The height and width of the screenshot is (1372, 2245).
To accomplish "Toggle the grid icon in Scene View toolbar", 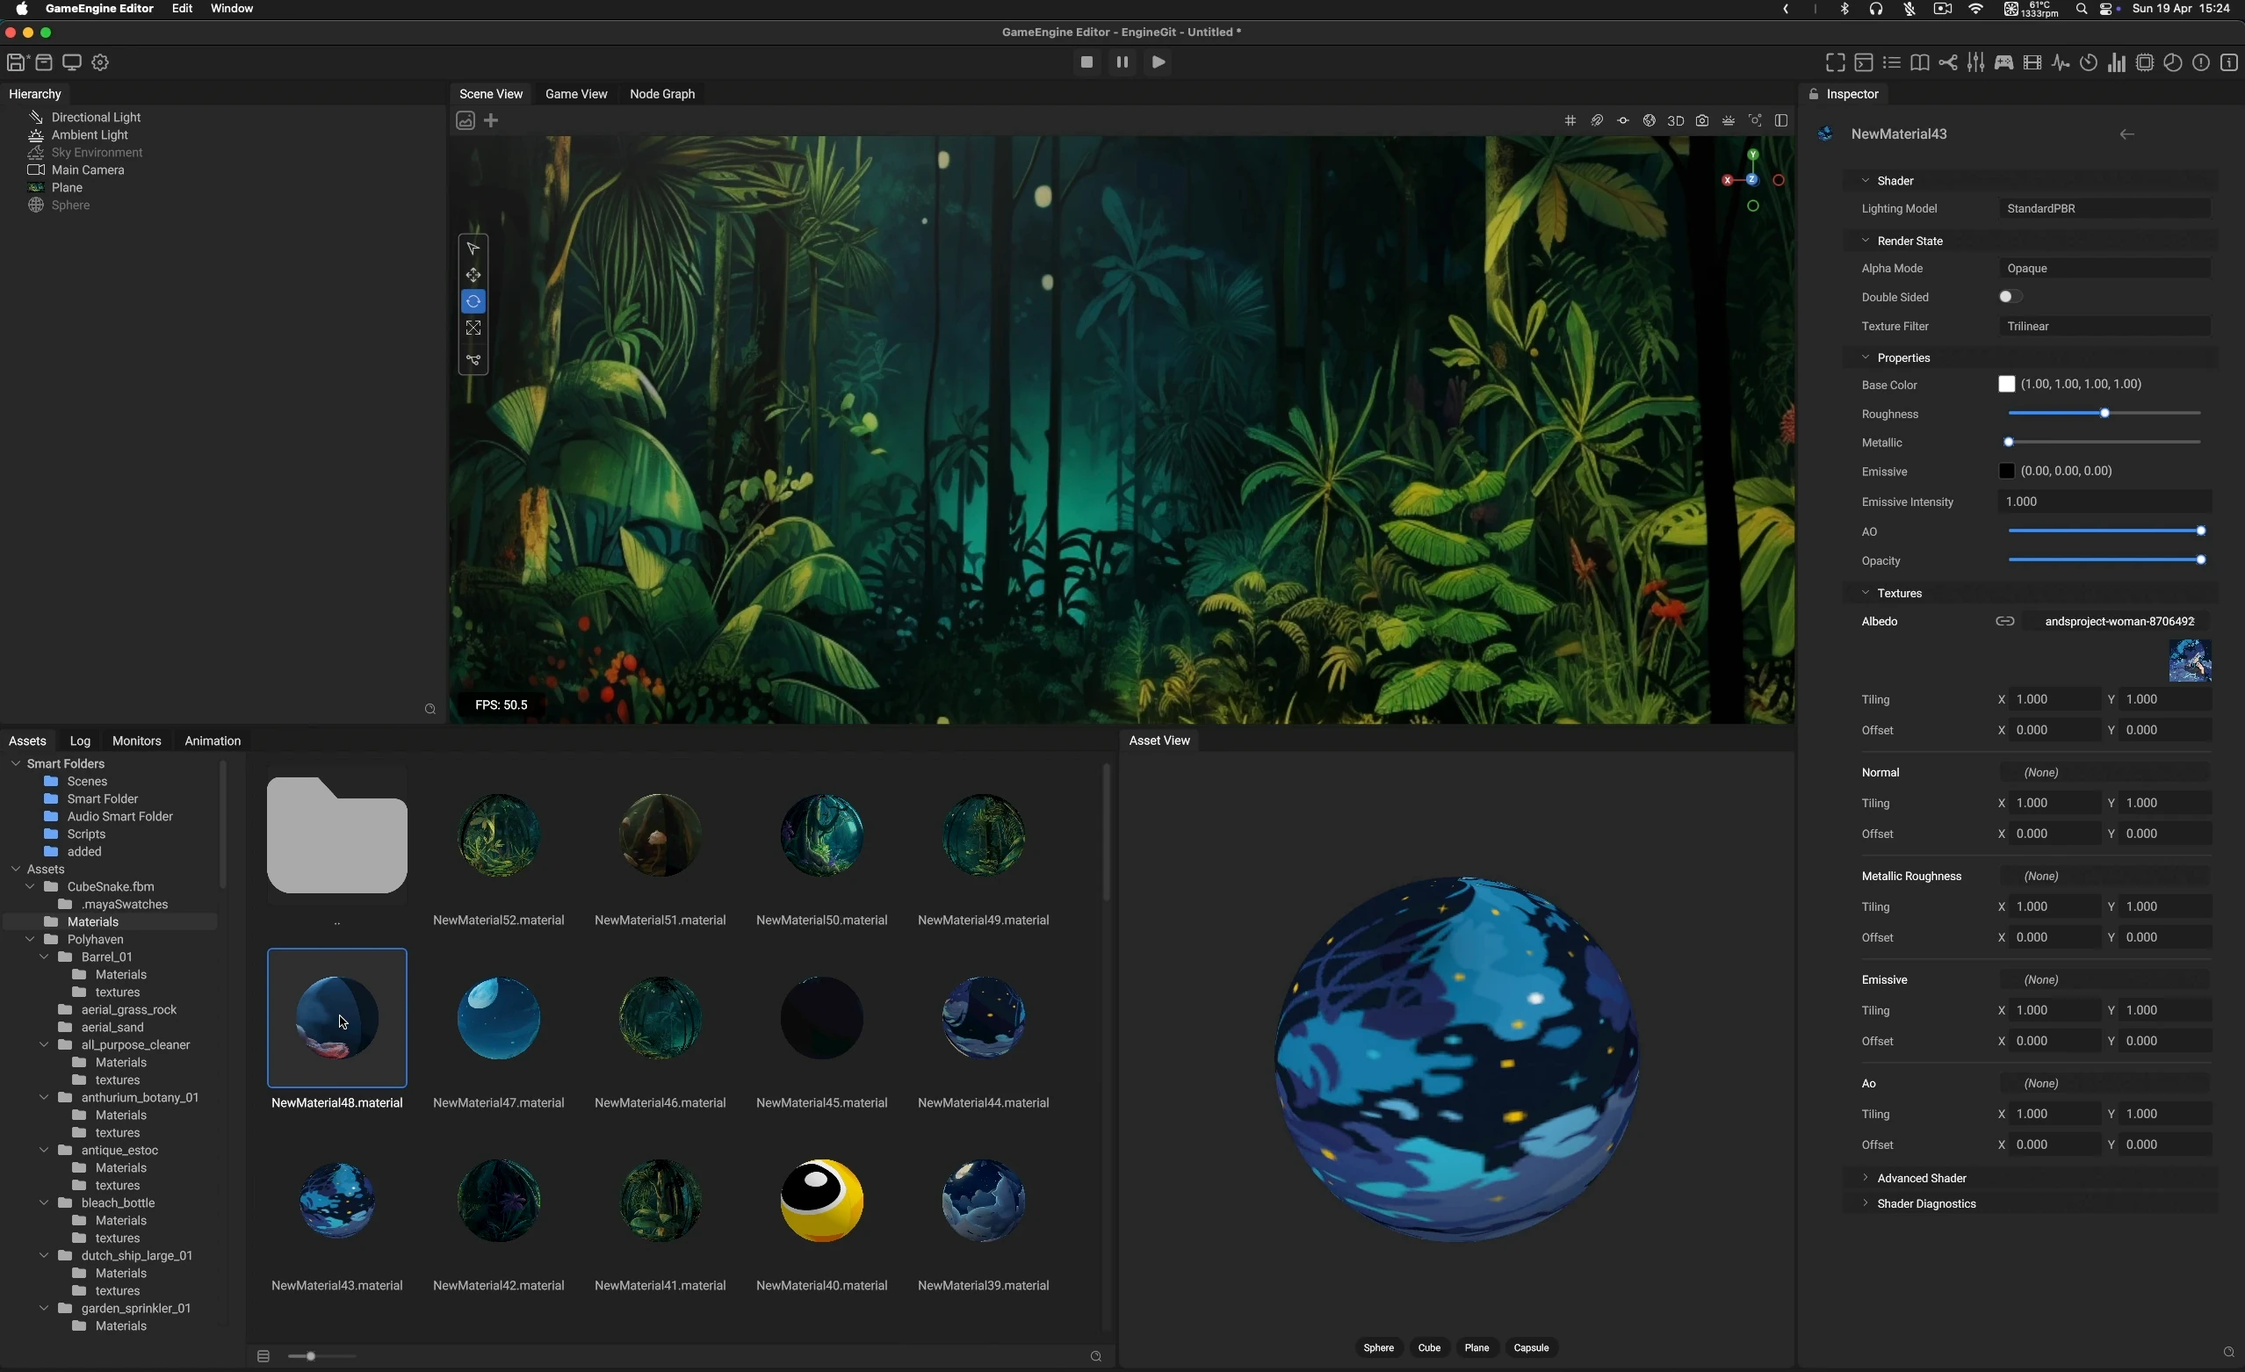I will (1570, 120).
